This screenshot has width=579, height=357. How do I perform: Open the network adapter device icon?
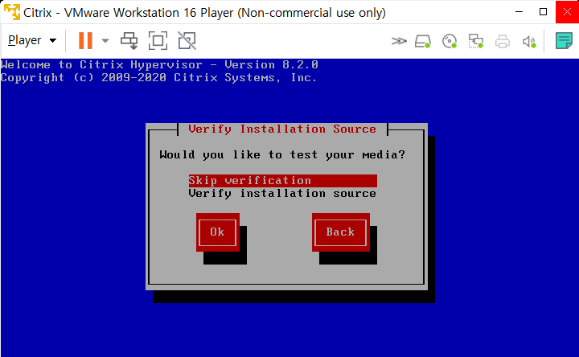click(476, 41)
